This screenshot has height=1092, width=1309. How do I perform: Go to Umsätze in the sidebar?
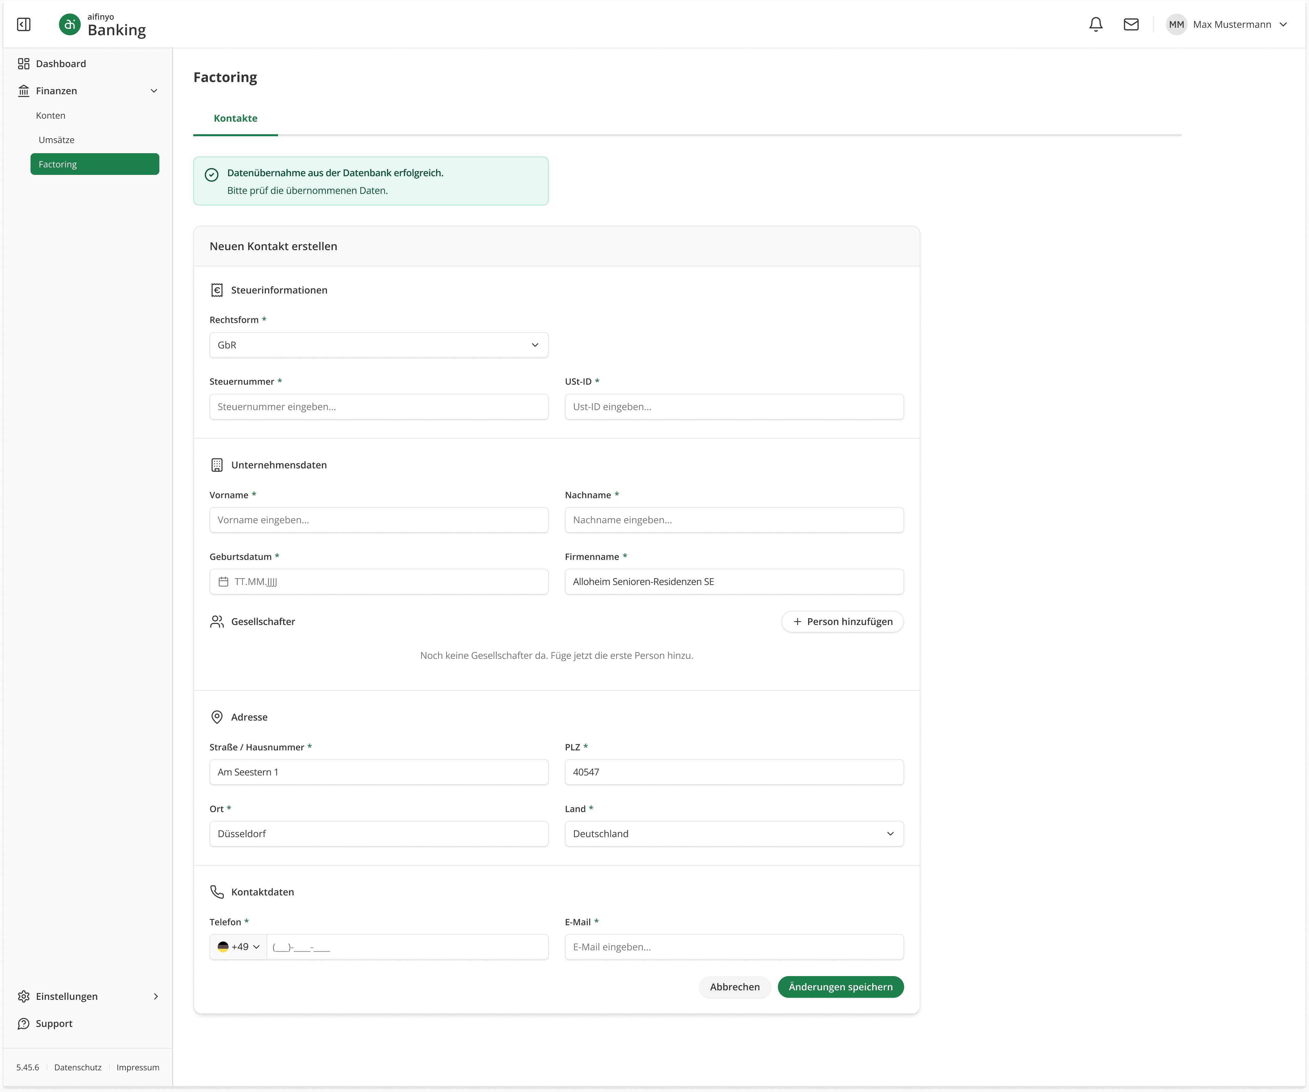pyautogui.click(x=56, y=140)
